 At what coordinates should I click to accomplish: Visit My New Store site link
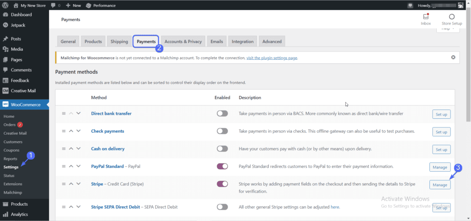coord(30,5)
